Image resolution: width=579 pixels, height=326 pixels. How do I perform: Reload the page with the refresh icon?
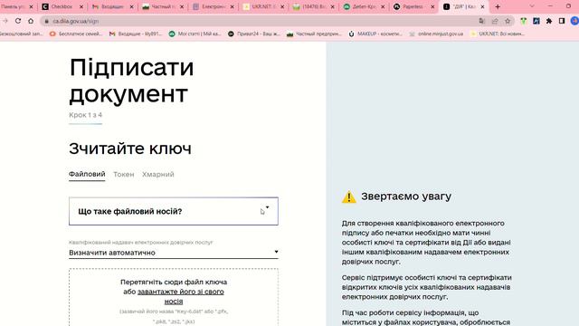pos(18,21)
